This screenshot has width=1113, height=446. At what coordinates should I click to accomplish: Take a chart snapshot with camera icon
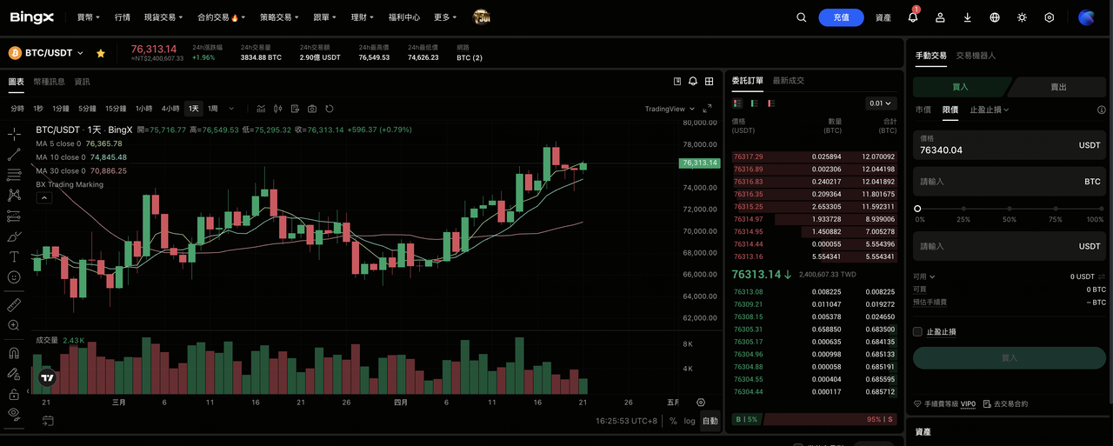pos(312,109)
